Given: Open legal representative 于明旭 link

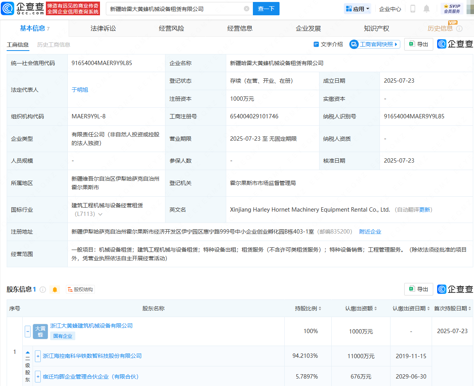Looking at the screenshot, I should click(80, 90).
